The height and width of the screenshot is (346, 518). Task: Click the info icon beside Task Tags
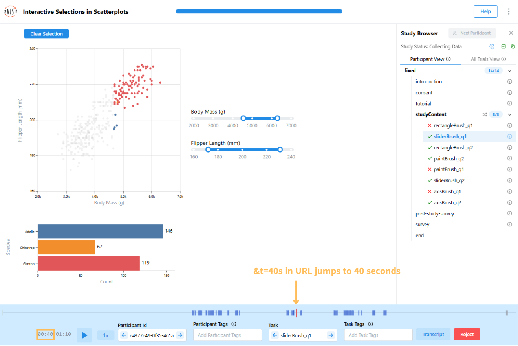(370, 324)
